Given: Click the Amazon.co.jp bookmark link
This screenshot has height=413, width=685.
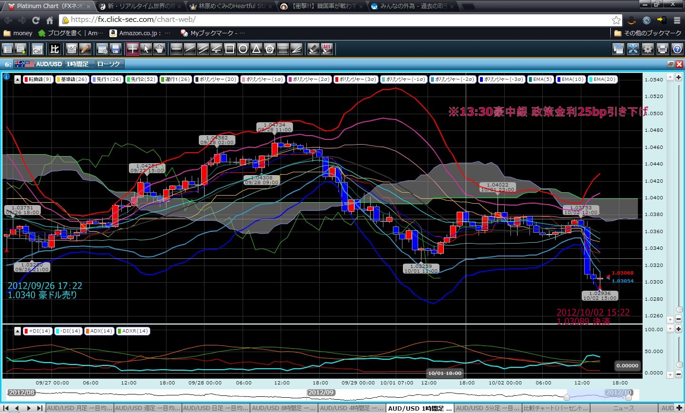Looking at the screenshot, I should [135, 33].
